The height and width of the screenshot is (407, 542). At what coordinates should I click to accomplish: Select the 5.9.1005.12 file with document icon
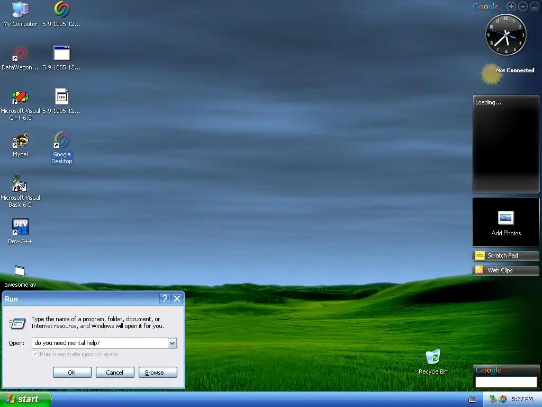(x=61, y=101)
